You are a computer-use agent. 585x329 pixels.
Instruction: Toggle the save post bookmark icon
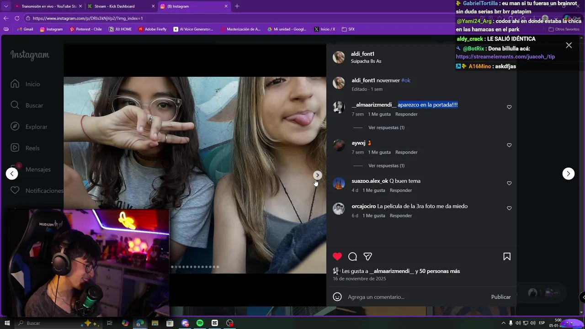pos(507,257)
